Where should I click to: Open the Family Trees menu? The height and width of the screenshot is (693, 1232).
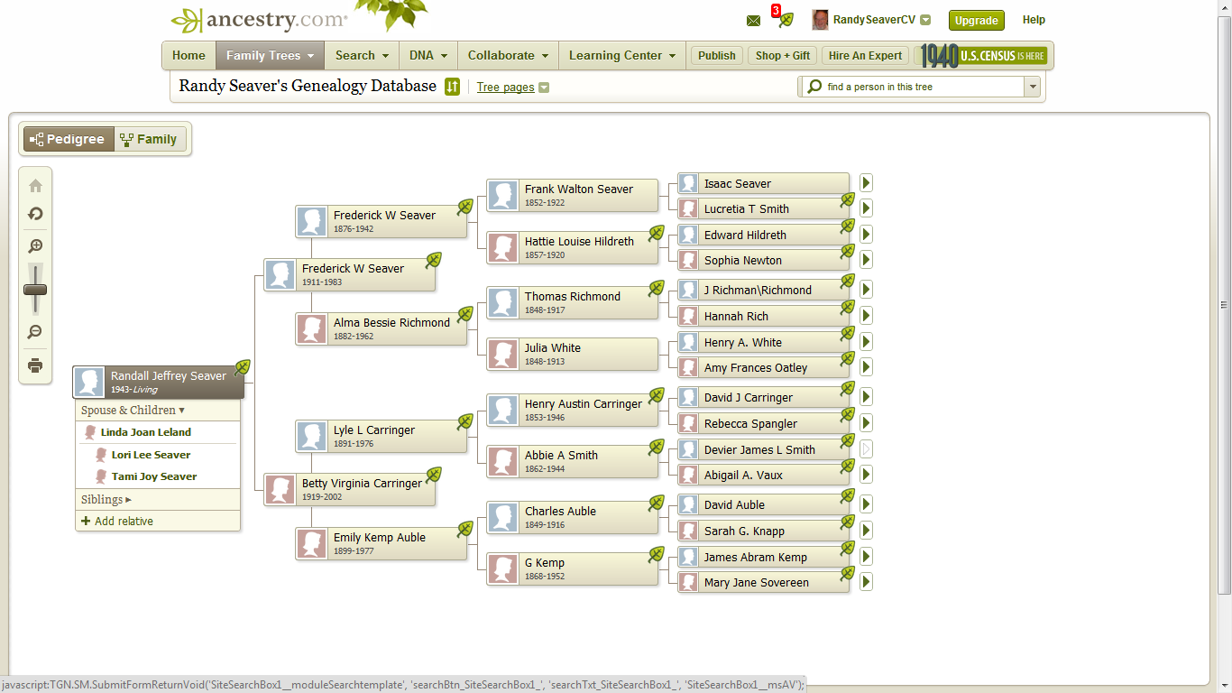pyautogui.click(x=270, y=55)
